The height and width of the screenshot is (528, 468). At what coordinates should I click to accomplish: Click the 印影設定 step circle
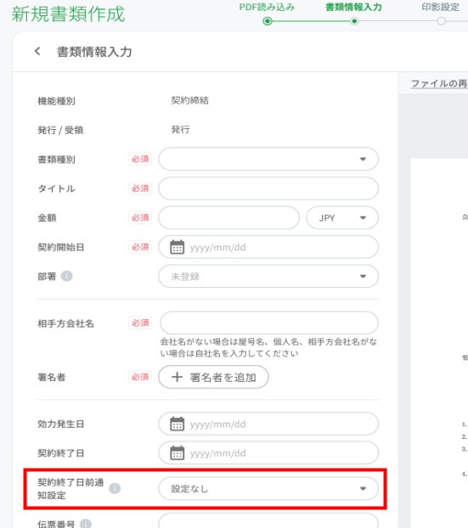pyautogui.click(x=441, y=21)
